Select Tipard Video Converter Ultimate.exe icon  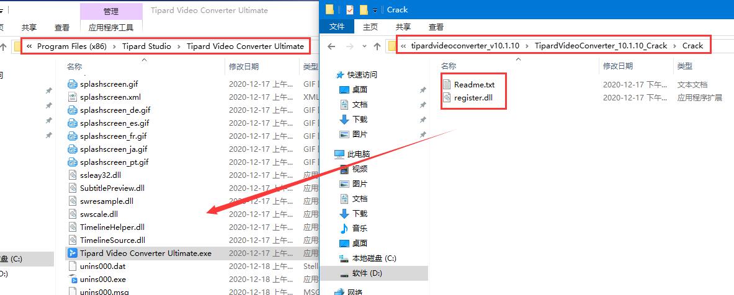coord(72,253)
